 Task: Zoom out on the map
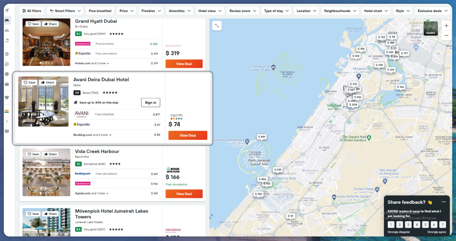point(446,35)
